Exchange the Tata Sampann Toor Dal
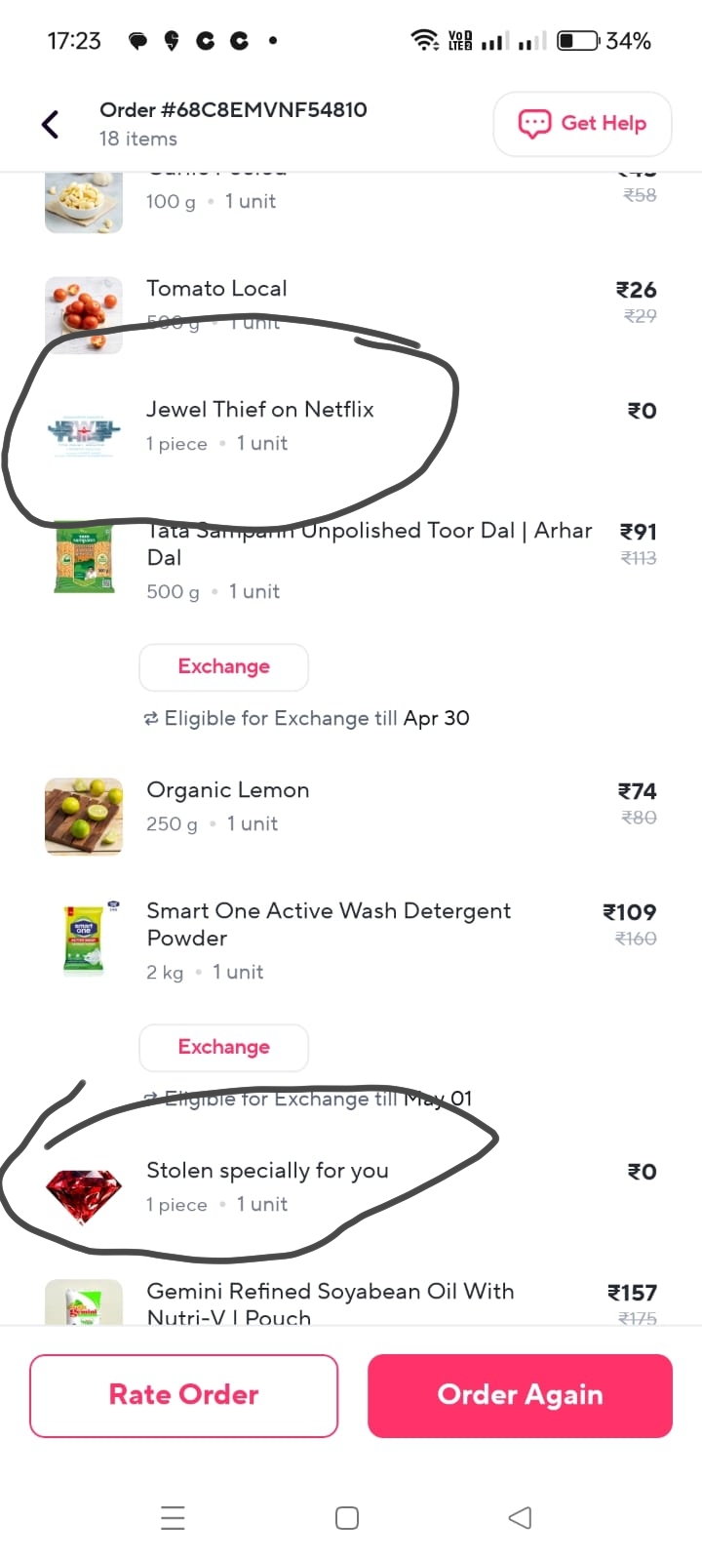The height and width of the screenshot is (1561, 702). coord(223,667)
